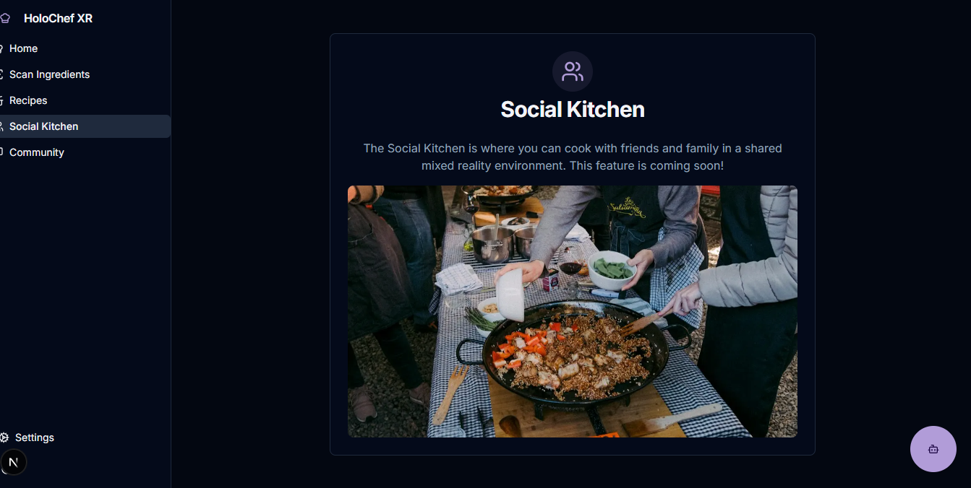Click the purple chef hat logo icon
This screenshot has width=971, height=488.
point(4,19)
